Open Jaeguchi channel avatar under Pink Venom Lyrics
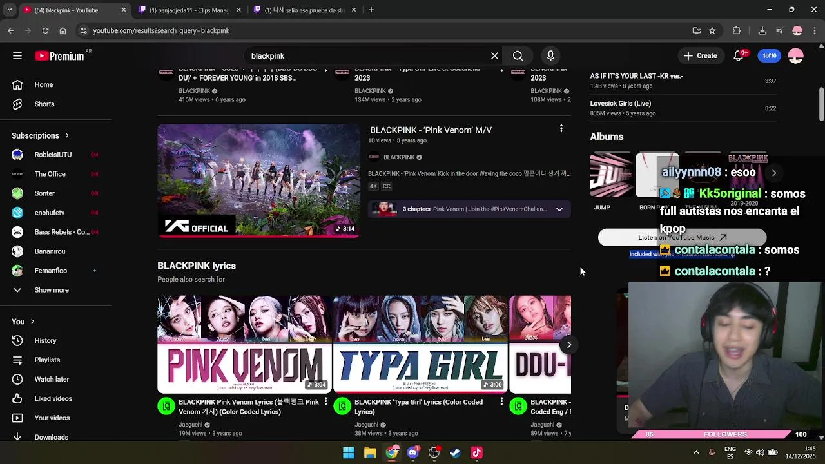 [x=166, y=406]
